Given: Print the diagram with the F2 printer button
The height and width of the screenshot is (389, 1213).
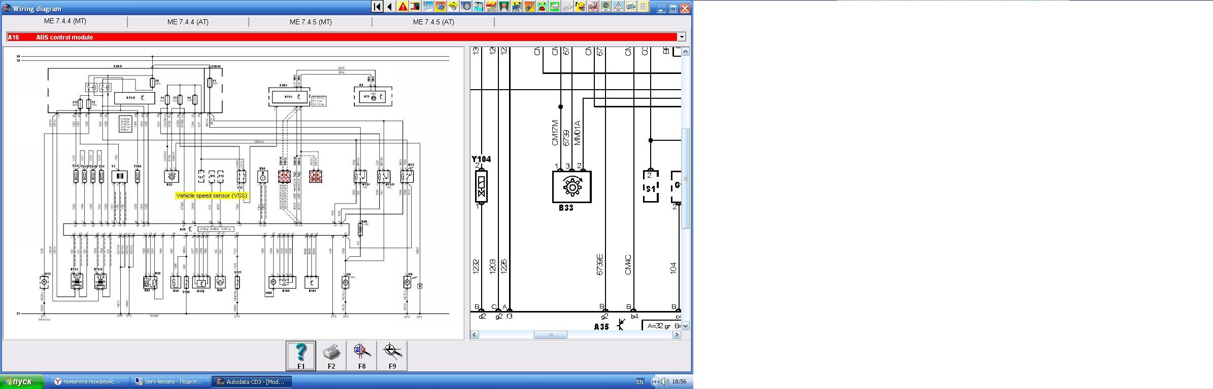Looking at the screenshot, I should (x=331, y=356).
